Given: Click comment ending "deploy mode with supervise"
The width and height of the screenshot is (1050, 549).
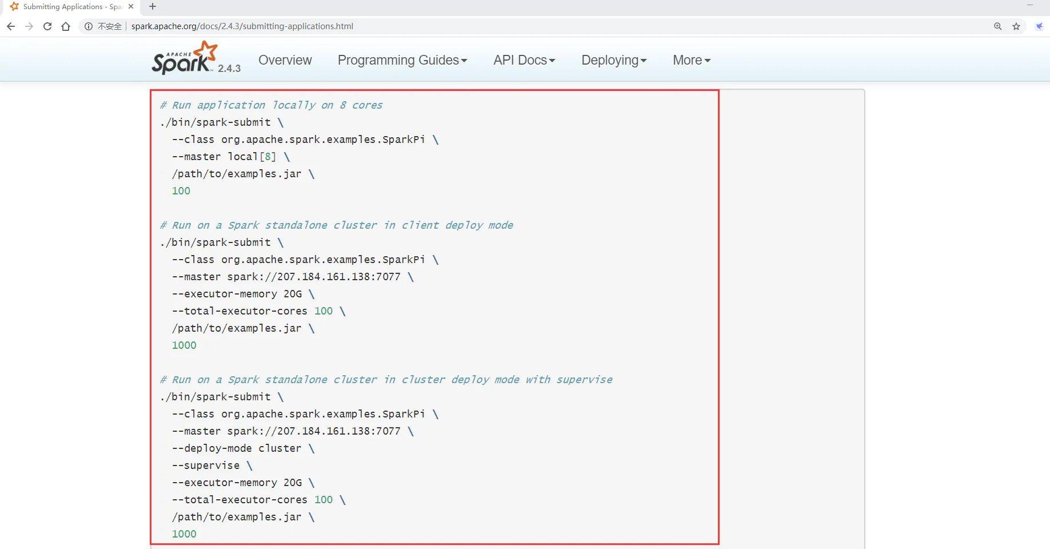Looking at the screenshot, I should [x=386, y=380].
